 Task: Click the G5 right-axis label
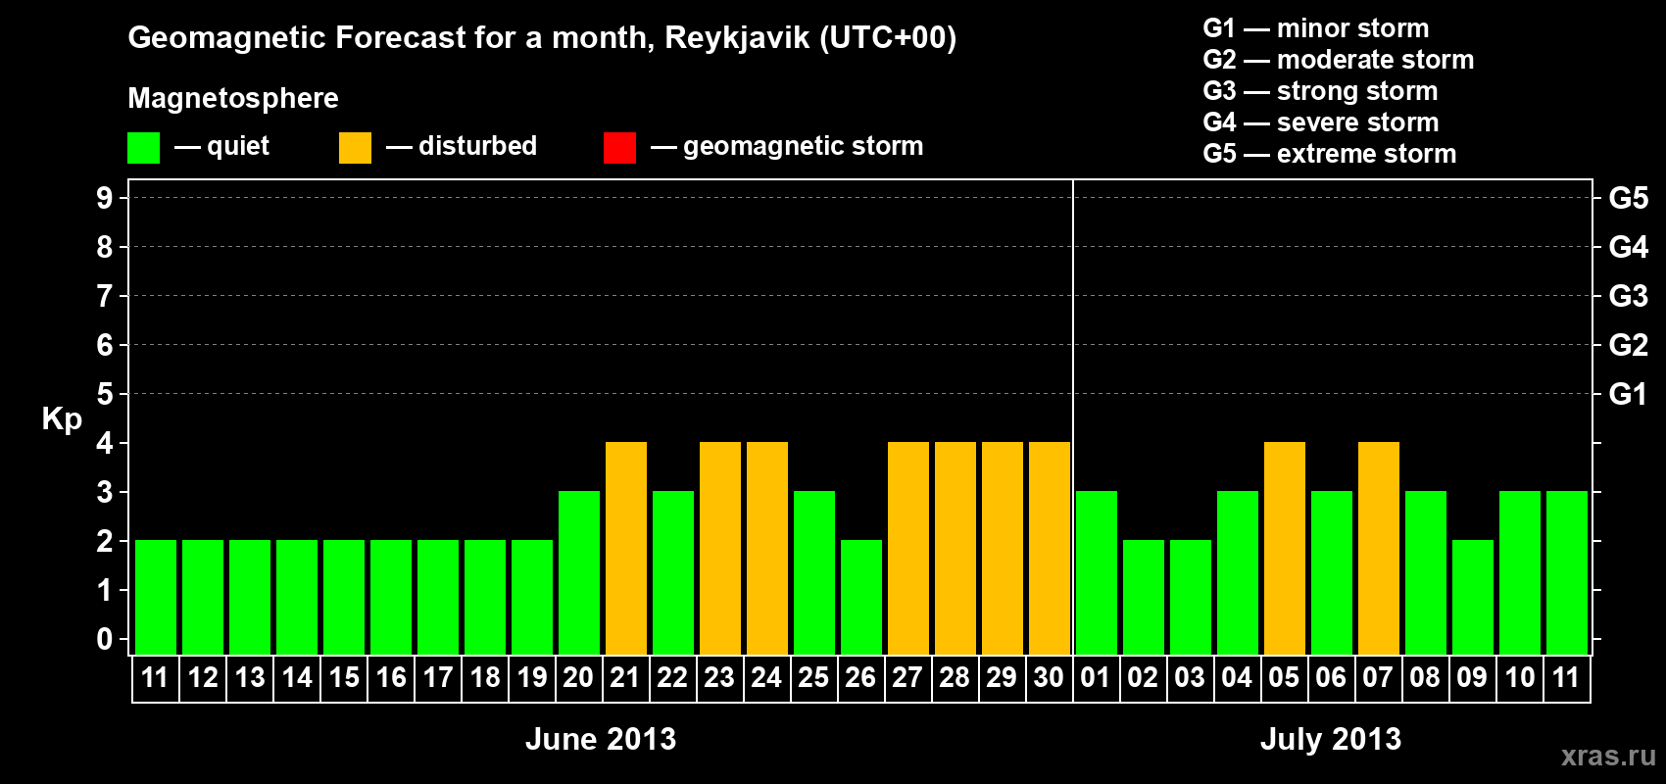tap(1629, 198)
